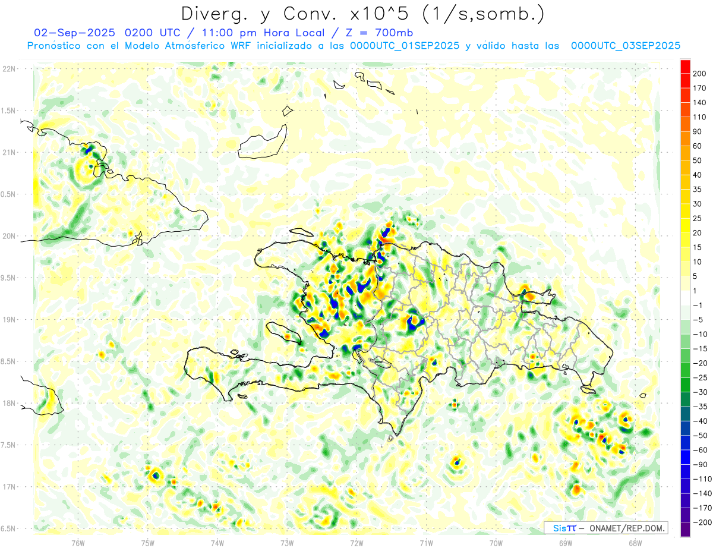
Task: Click the longitude label 71W
Action: click(426, 543)
